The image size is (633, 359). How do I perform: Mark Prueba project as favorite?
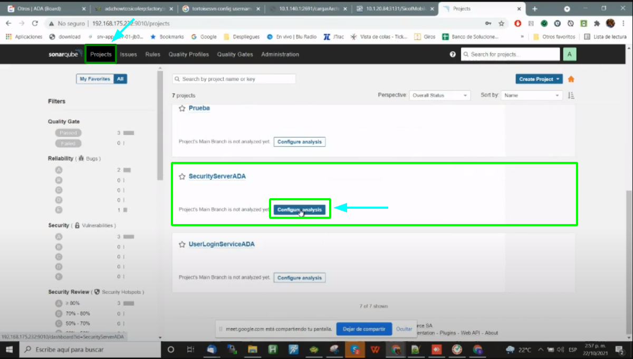[x=182, y=108]
